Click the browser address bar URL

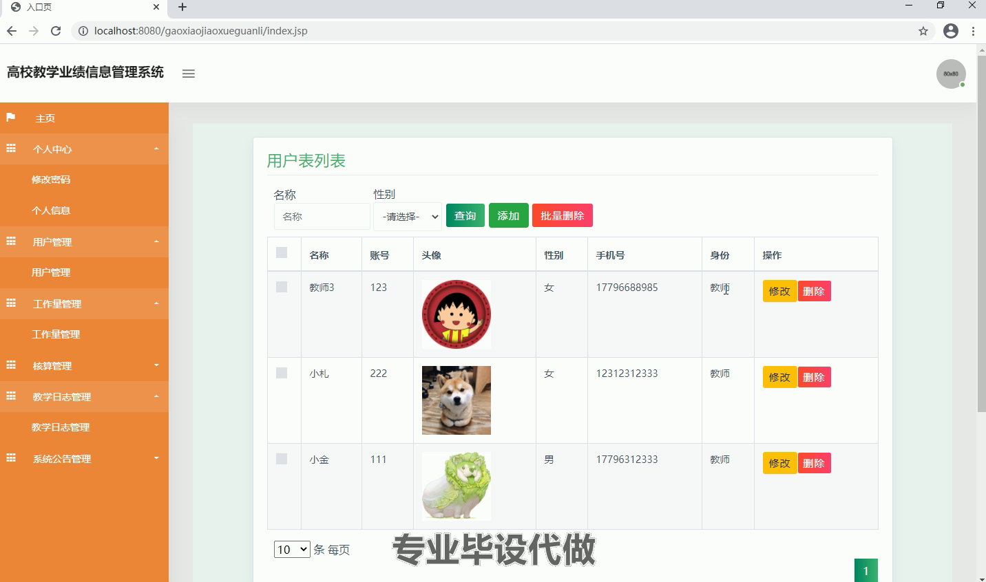tap(201, 31)
